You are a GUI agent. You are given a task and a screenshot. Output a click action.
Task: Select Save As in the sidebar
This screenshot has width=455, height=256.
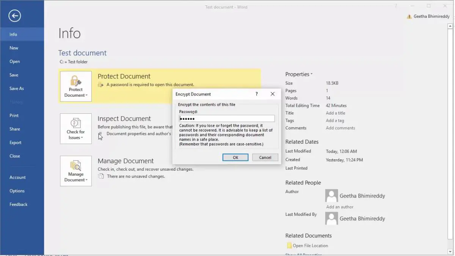(17, 88)
